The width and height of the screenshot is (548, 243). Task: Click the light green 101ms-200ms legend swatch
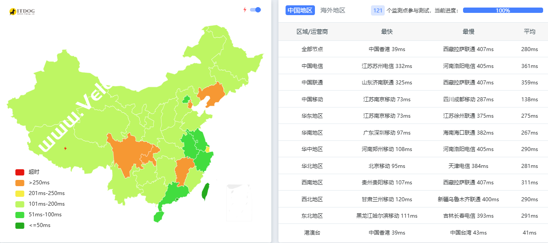click(20, 204)
